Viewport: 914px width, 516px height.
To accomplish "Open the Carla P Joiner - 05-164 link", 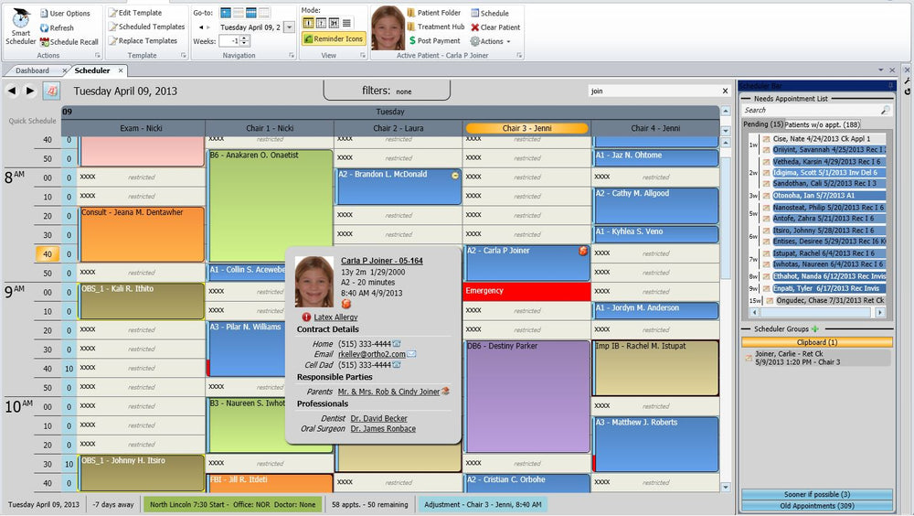I will tap(382, 261).
